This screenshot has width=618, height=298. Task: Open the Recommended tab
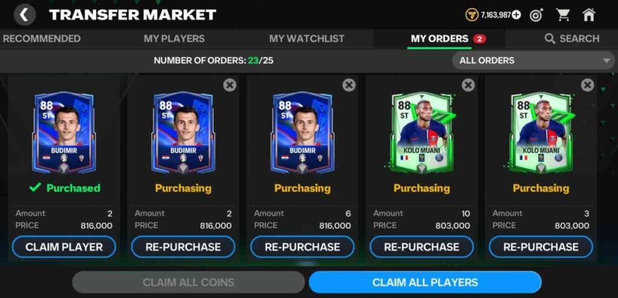(41, 39)
